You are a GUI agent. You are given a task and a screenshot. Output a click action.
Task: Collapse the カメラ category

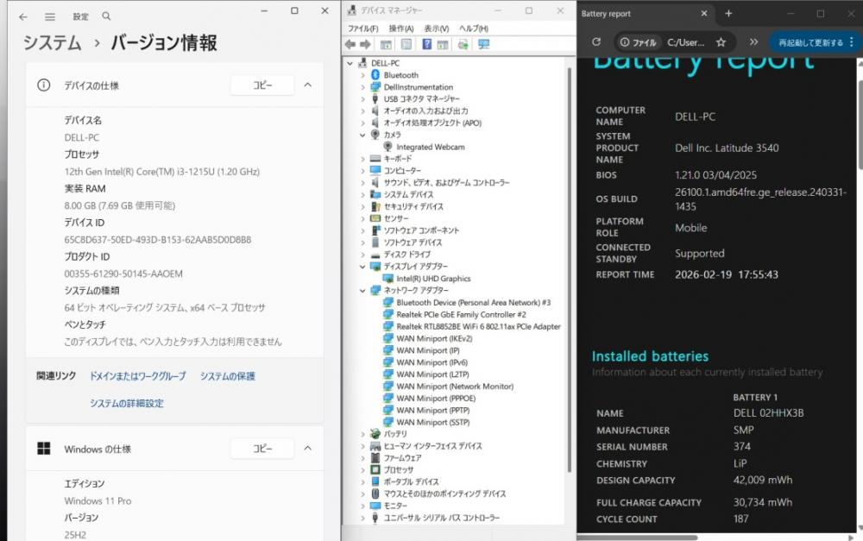(x=362, y=135)
